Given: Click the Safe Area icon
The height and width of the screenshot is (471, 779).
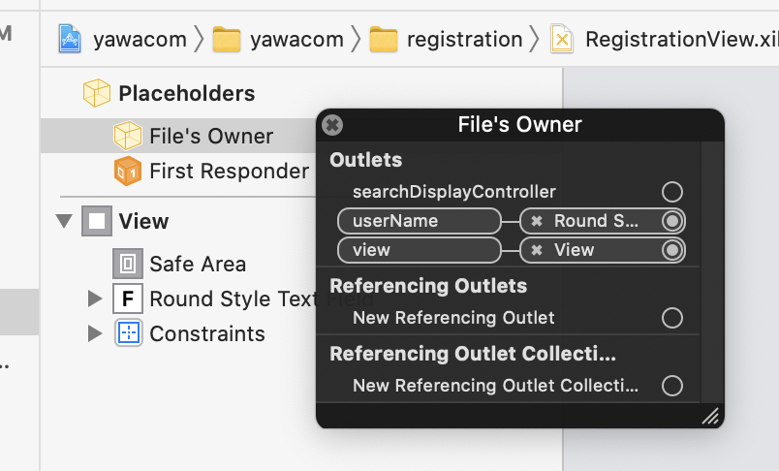Looking at the screenshot, I should [128, 264].
